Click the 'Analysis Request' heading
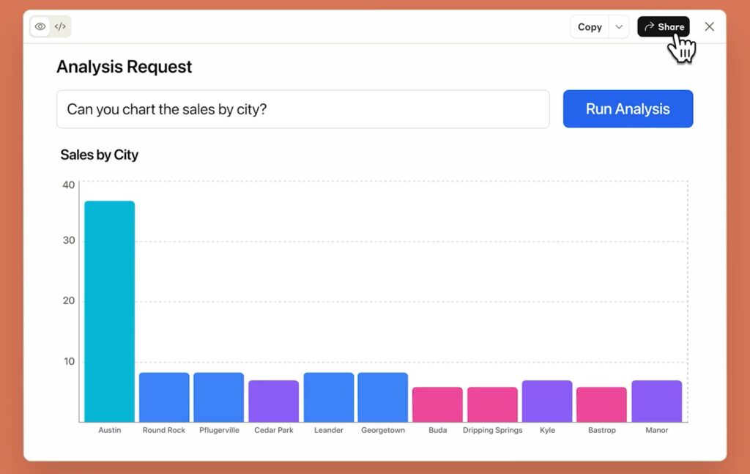The width and height of the screenshot is (750, 474). [x=125, y=67]
